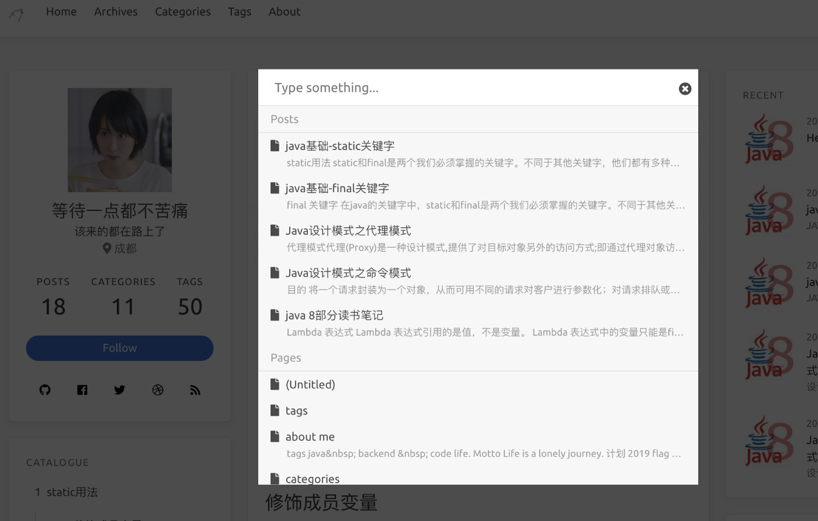The width and height of the screenshot is (818, 521).
Task: Open the RSS feed icon
Action: pyautogui.click(x=195, y=390)
